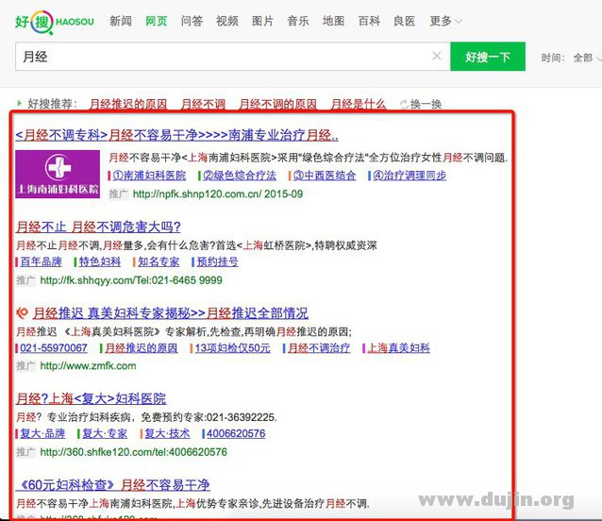Switch to the 问答 tab
This screenshot has height=521, width=602.
[192, 21]
